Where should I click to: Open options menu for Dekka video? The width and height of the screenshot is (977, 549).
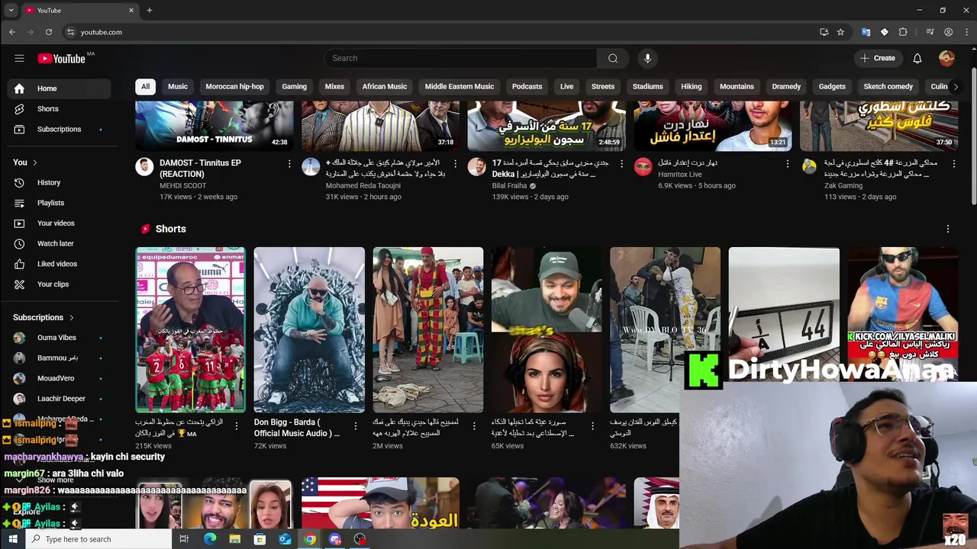[621, 163]
